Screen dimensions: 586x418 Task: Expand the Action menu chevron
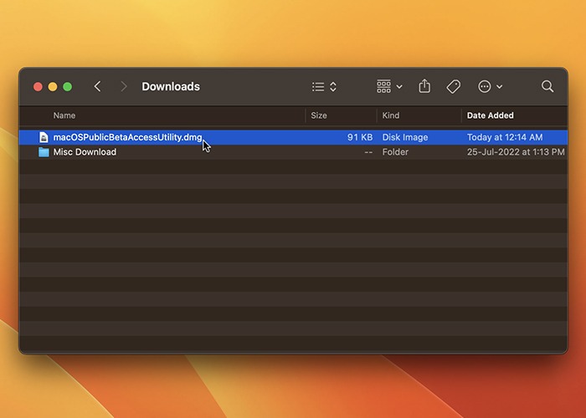[x=499, y=87]
